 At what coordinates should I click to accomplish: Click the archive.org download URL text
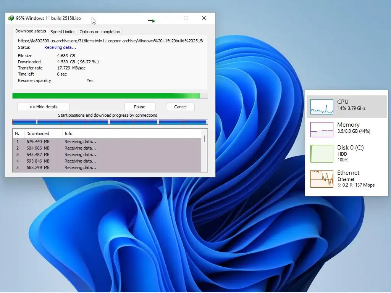pyautogui.click(x=110, y=41)
